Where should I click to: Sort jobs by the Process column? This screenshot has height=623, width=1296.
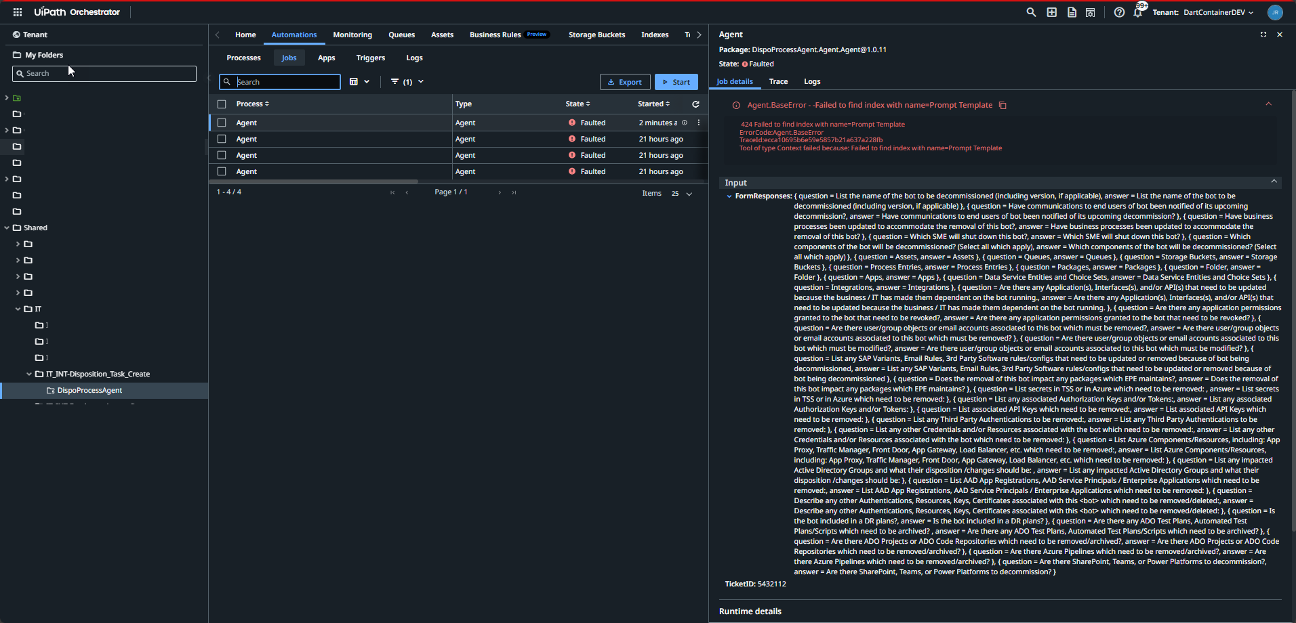coord(253,104)
